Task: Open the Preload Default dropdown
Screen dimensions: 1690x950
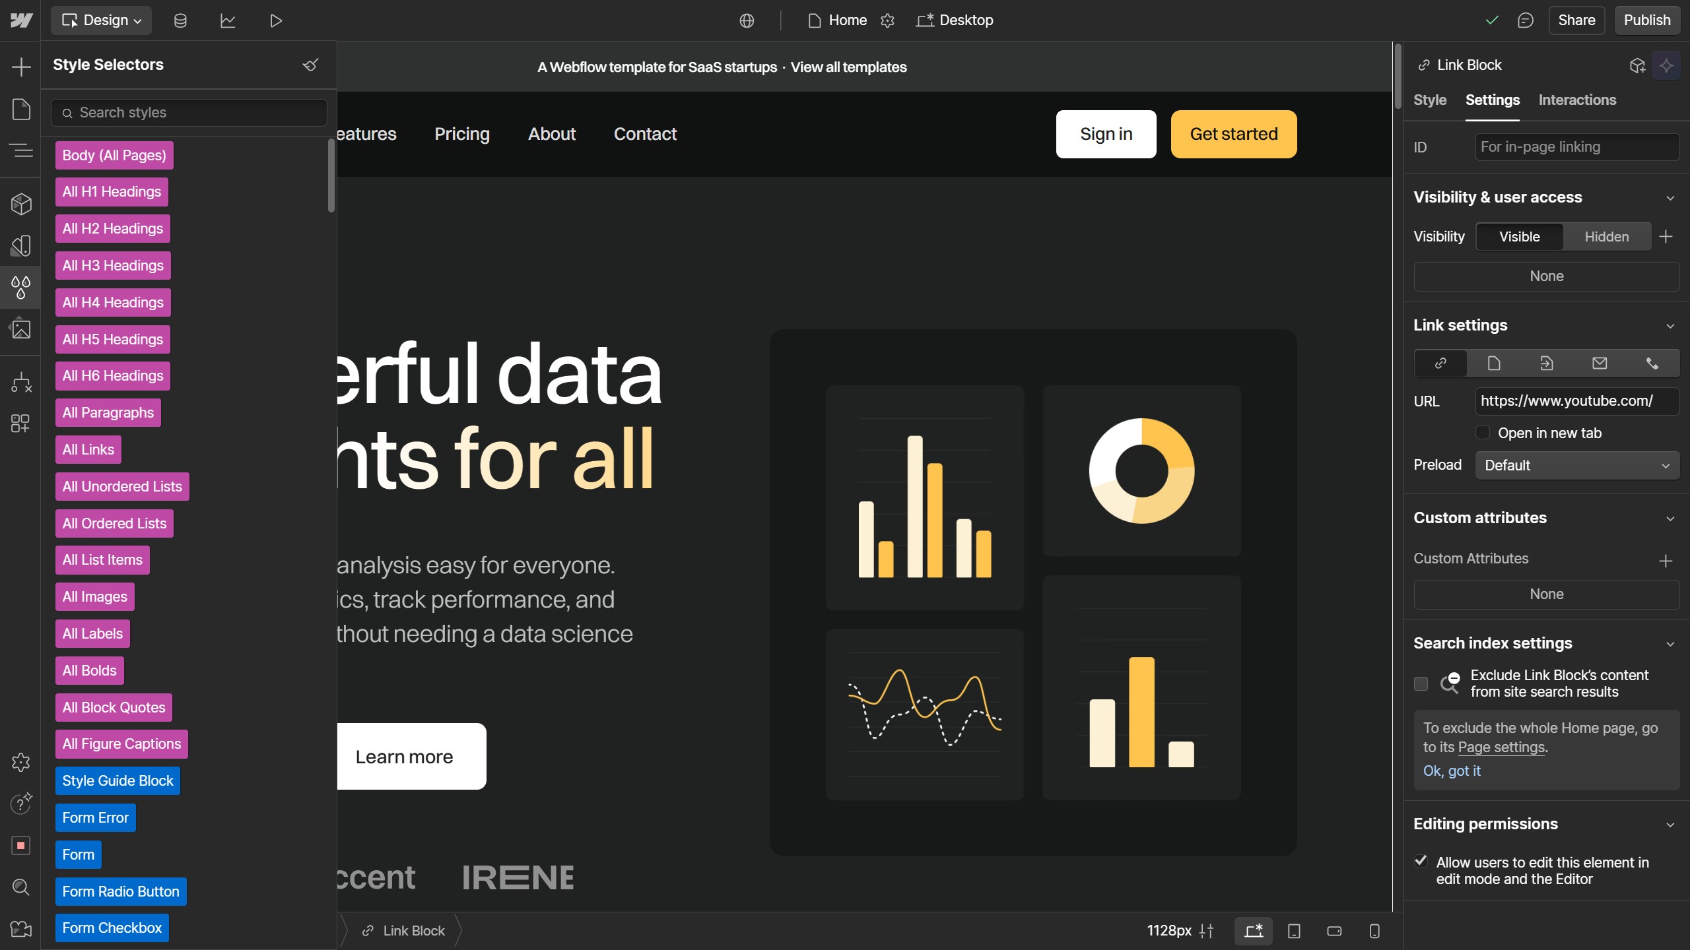Action: click(x=1576, y=465)
